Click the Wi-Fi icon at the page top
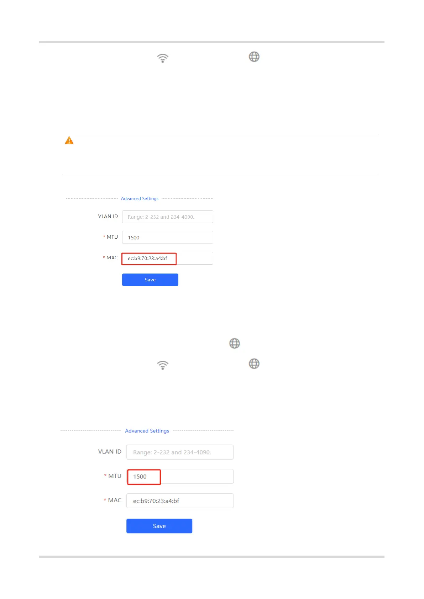 [163, 58]
